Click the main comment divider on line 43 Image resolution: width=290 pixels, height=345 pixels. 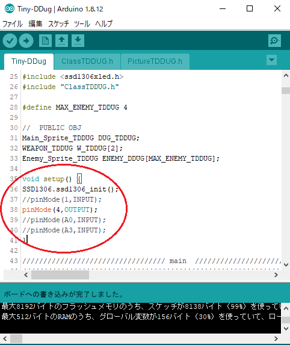152,261
